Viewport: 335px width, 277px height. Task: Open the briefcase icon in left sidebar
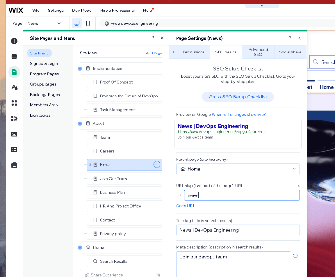pyautogui.click(x=14, y=165)
